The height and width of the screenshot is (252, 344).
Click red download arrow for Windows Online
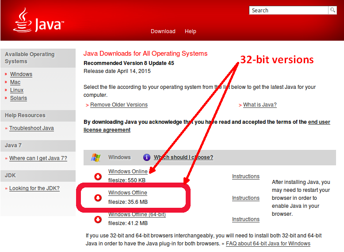(x=98, y=176)
